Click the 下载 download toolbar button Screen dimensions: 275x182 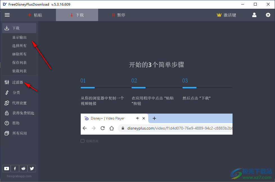coord(77,15)
